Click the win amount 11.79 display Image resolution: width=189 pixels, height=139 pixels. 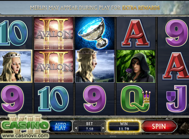(124, 129)
